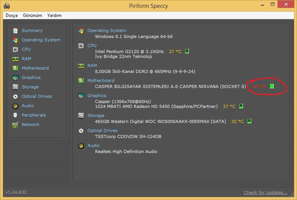This screenshot has width=297, height=200.
Task: Click the Motherboard heading in main panel
Action: click(x=101, y=80)
